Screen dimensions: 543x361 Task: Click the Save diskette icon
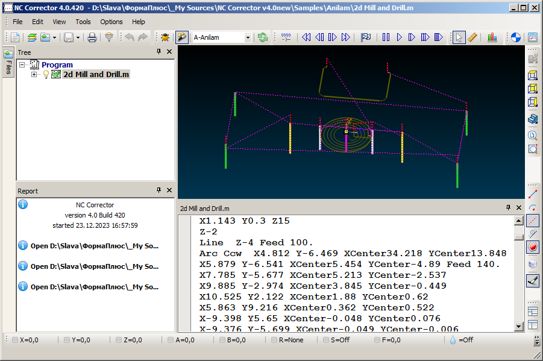[x=69, y=37]
